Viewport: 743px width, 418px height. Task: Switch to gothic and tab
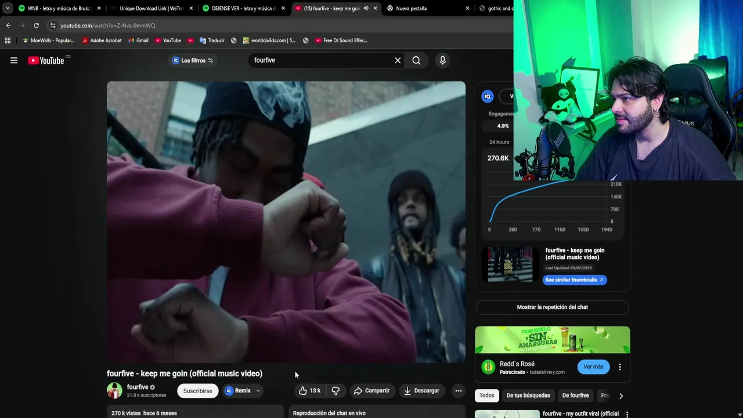[495, 8]
